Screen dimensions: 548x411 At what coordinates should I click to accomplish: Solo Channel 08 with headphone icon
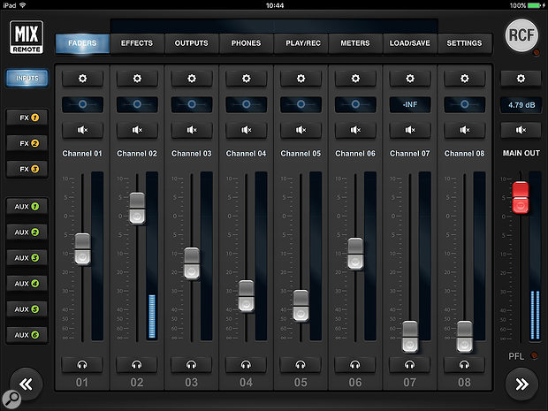(x=464, y=365)
